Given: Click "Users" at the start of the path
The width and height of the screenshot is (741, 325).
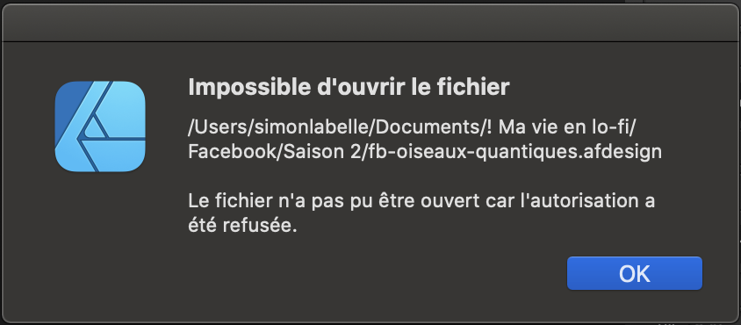Looking at the screenshot, I should coord(218,126).
